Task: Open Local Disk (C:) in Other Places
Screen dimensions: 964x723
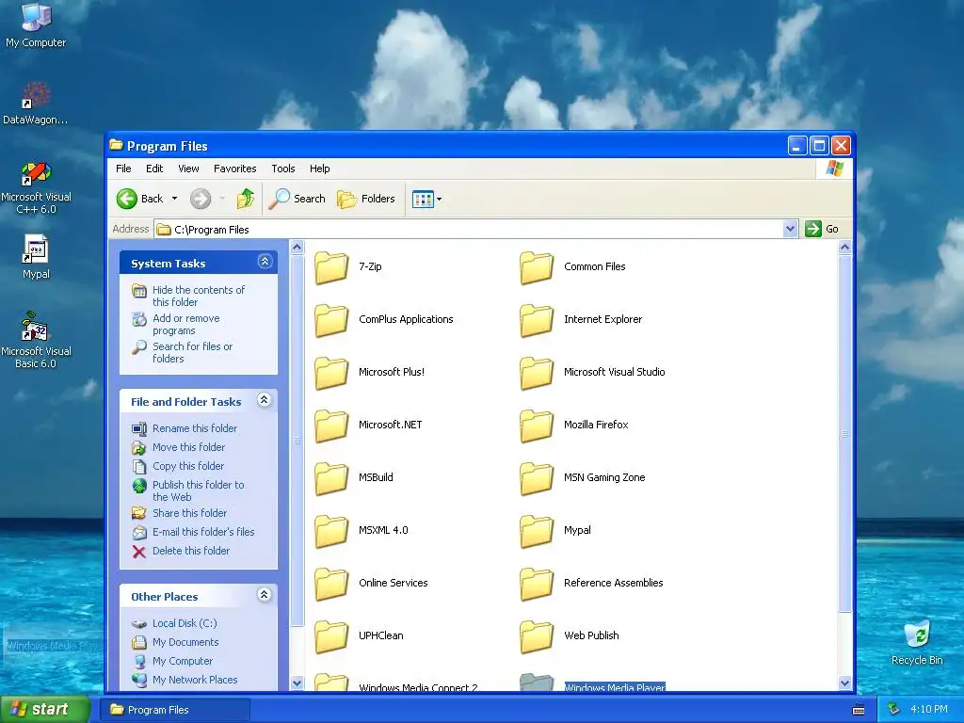Action: pos(185,623)
